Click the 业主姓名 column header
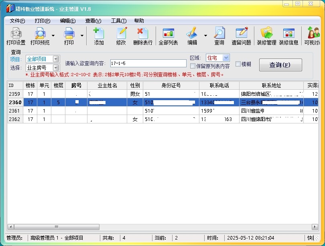Viewport: 325px width, 246px height. click(107, 85)
